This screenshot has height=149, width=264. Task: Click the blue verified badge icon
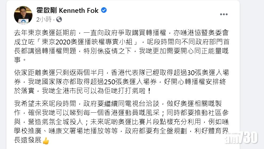(x=104, y=10)
